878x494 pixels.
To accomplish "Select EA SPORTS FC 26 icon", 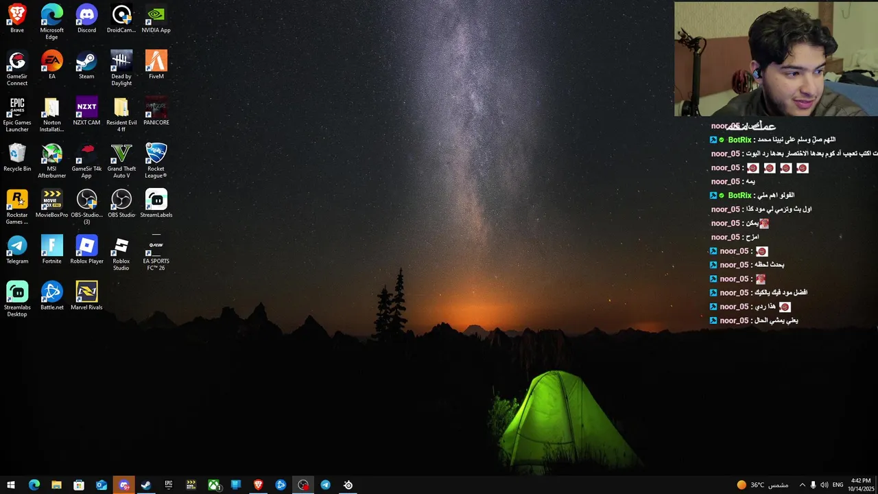I will click(x=156, y=253).
